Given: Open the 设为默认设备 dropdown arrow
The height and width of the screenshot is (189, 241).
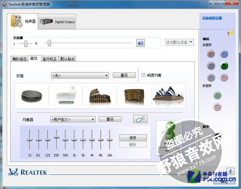Looking at the screenshot, I should click(191, 42).
